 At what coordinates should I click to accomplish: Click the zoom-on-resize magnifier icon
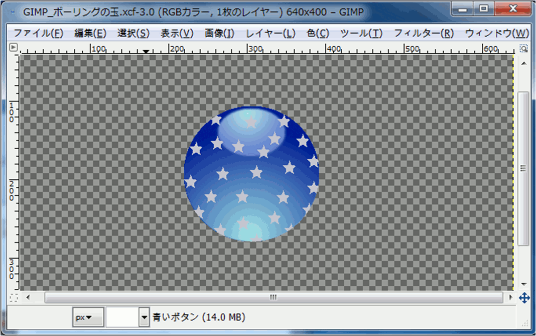tap(523, 48)
